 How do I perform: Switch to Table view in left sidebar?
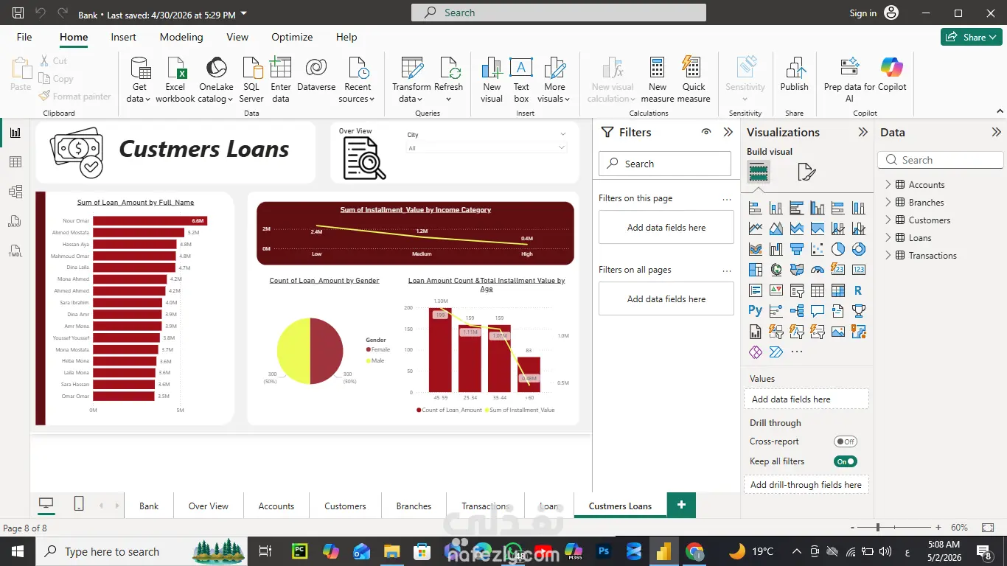(15, 162)
